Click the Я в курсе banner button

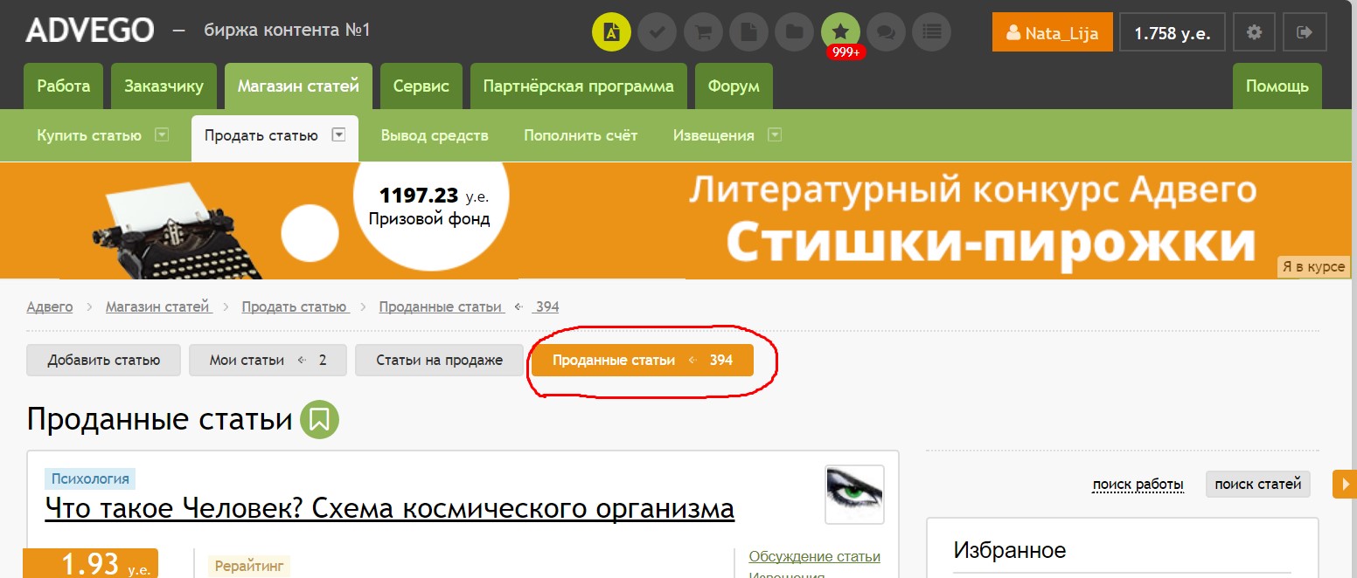tap(1313, 267)
